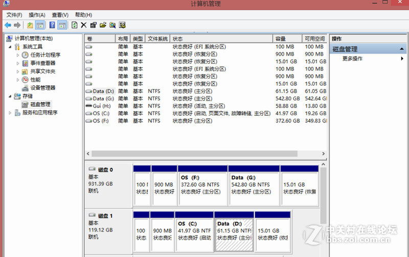Select 计算机管理(本地) root node
The height and width of the screenshot is (257, 409).
[x=34, y=38]
